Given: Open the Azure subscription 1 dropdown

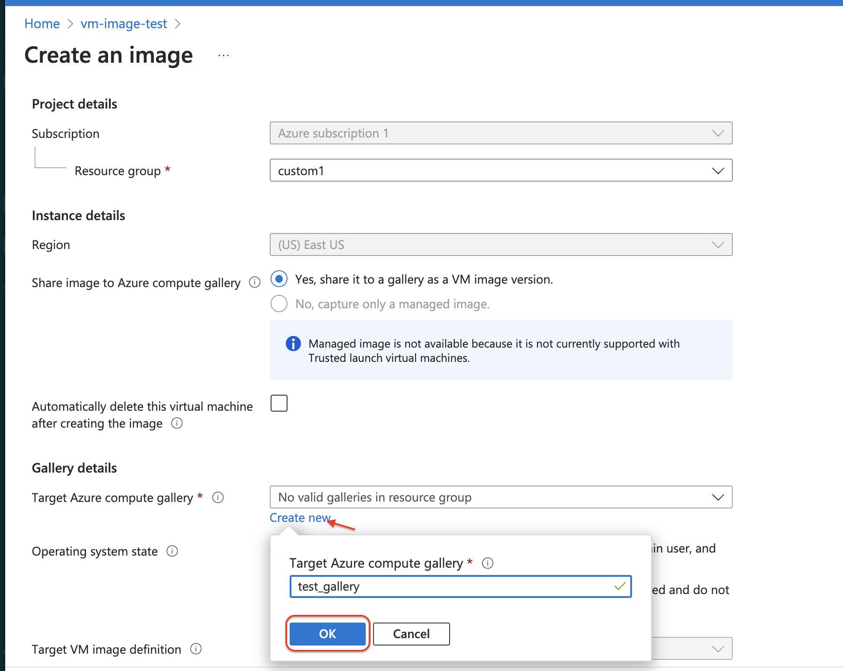Looking at the screenshot, I should 501,133.
